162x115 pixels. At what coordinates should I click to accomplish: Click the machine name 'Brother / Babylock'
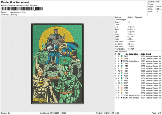pos(135,17)
